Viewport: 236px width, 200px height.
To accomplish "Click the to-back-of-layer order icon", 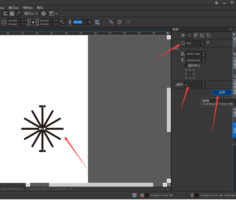I will tap(111, 22).
